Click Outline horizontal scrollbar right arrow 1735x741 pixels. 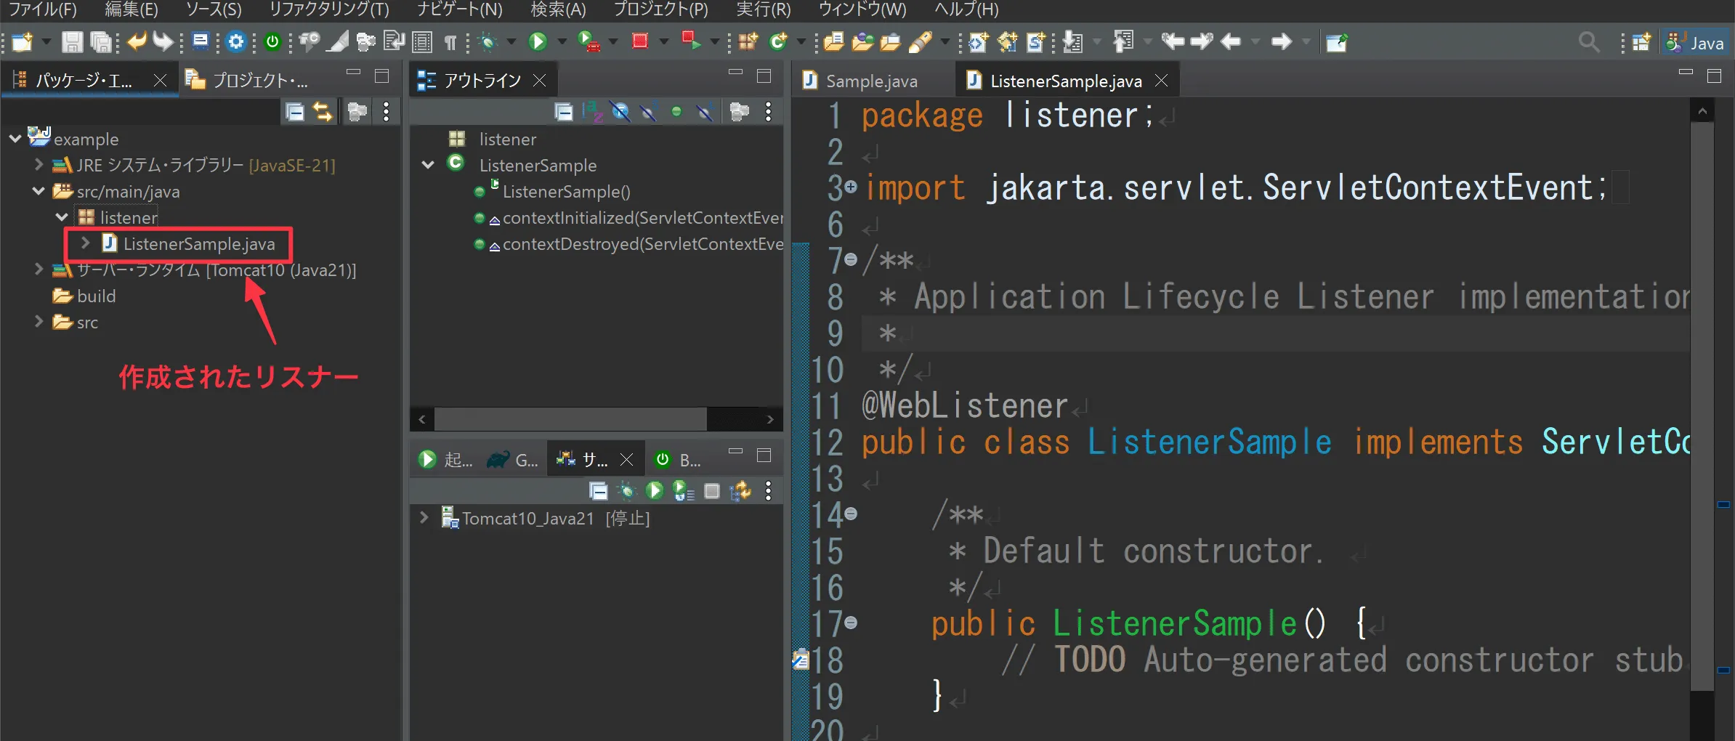click(x=770, y=419)
